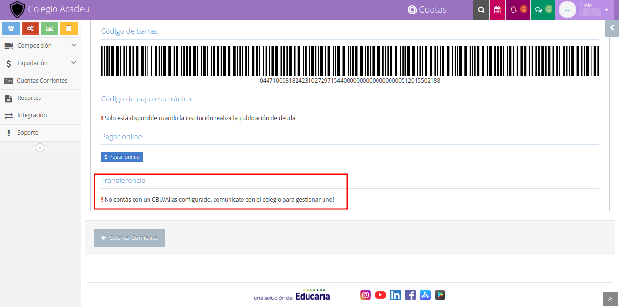This screenshot has width=619, height=307.
Task: Open the search magnifier in header
Action: [481, 10]
